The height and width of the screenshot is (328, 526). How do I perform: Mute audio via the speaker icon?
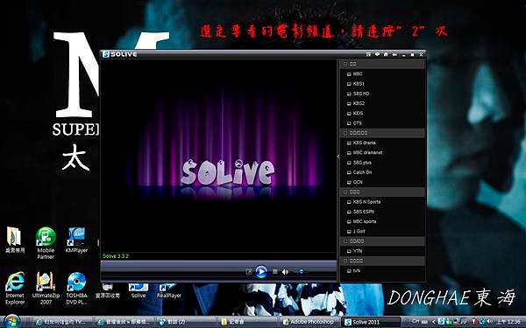pyautogui.click(x=285, y=271)
